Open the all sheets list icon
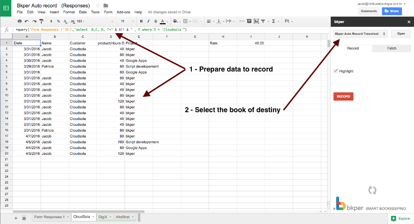Screen dimensions: 414x224 [24, 218]
